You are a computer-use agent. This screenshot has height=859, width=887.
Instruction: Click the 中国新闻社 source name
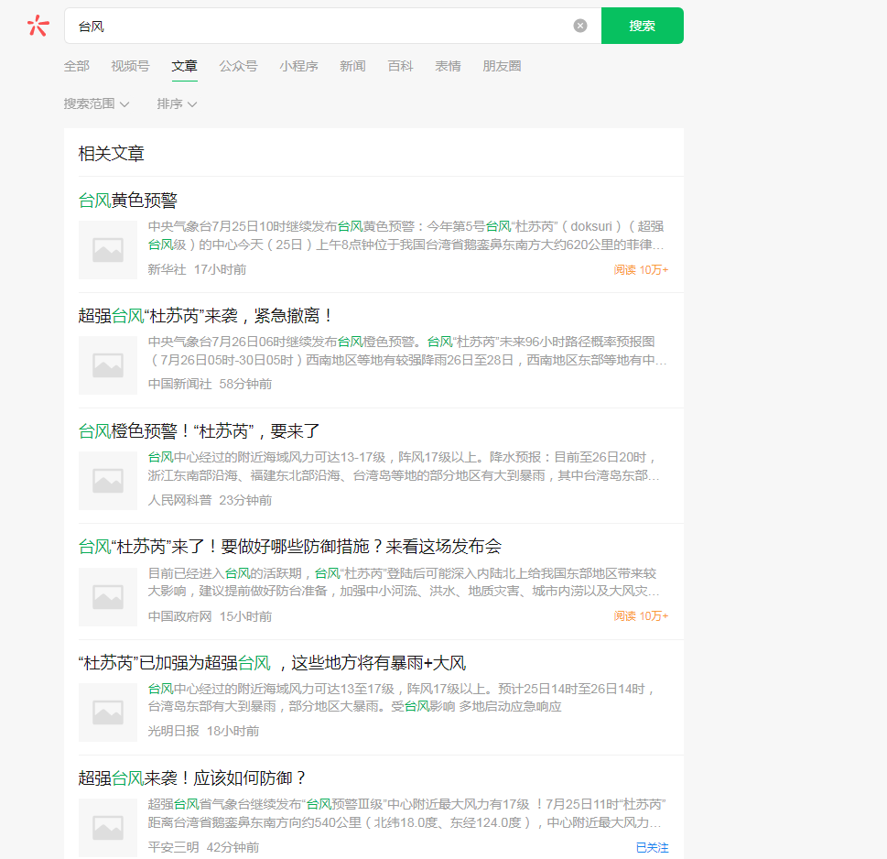click(x=180, y=385)
